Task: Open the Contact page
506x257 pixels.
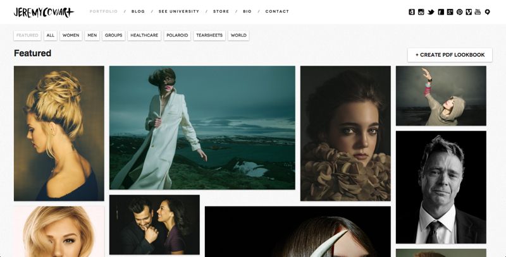Action: click(x=277, y=11)
